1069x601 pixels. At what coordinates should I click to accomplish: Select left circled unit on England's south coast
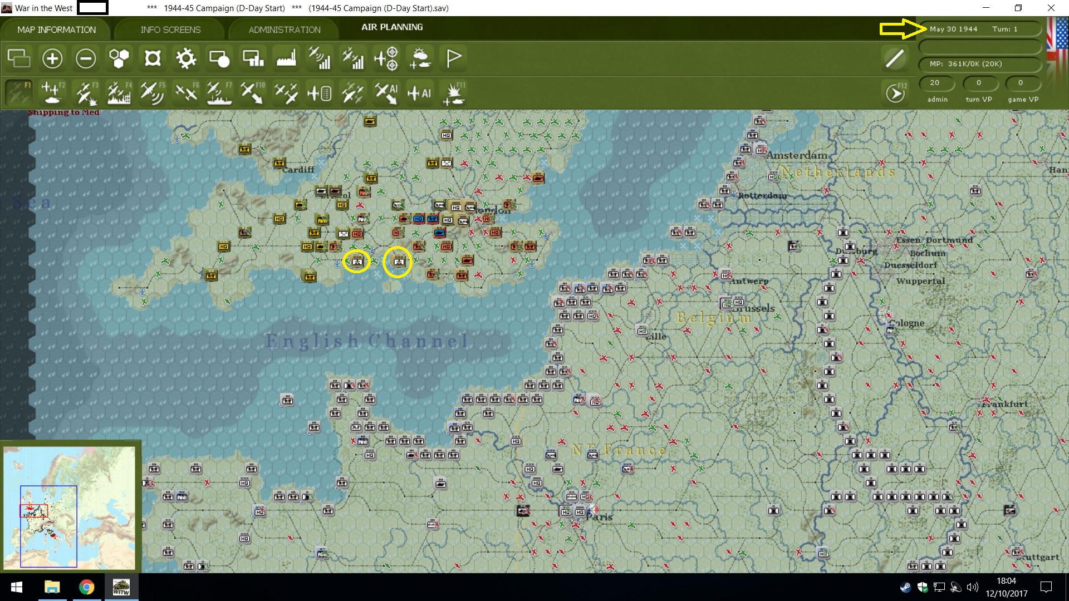pyautogui.click(x=357, y=261)
